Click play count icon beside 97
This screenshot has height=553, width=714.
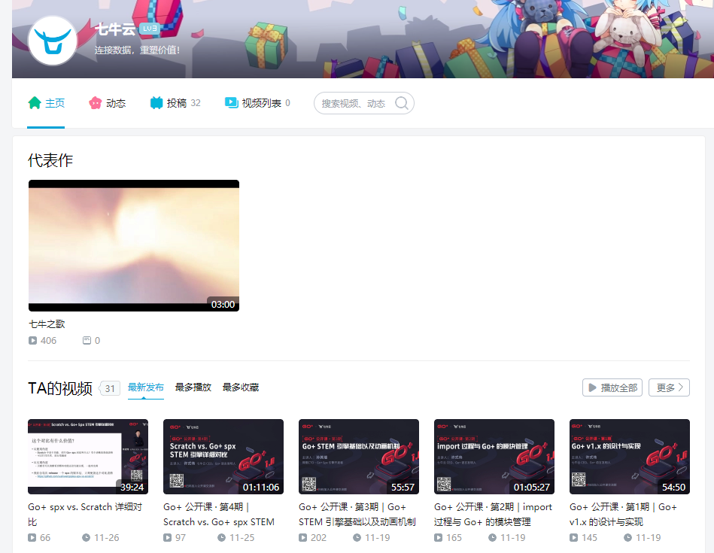tap(168, 537)
